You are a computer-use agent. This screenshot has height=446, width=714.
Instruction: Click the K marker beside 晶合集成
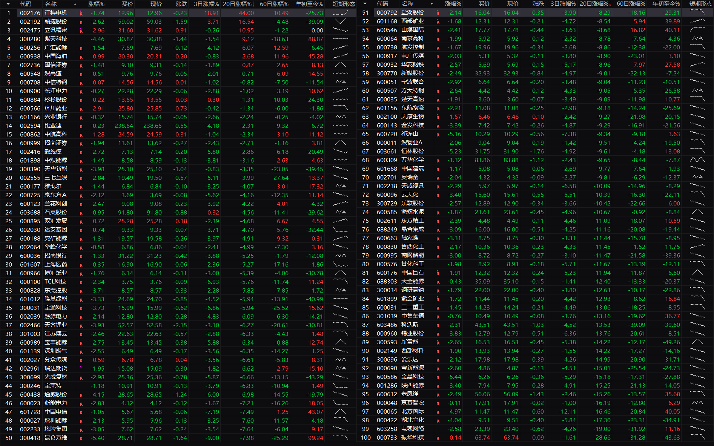[x=438, y=230]
